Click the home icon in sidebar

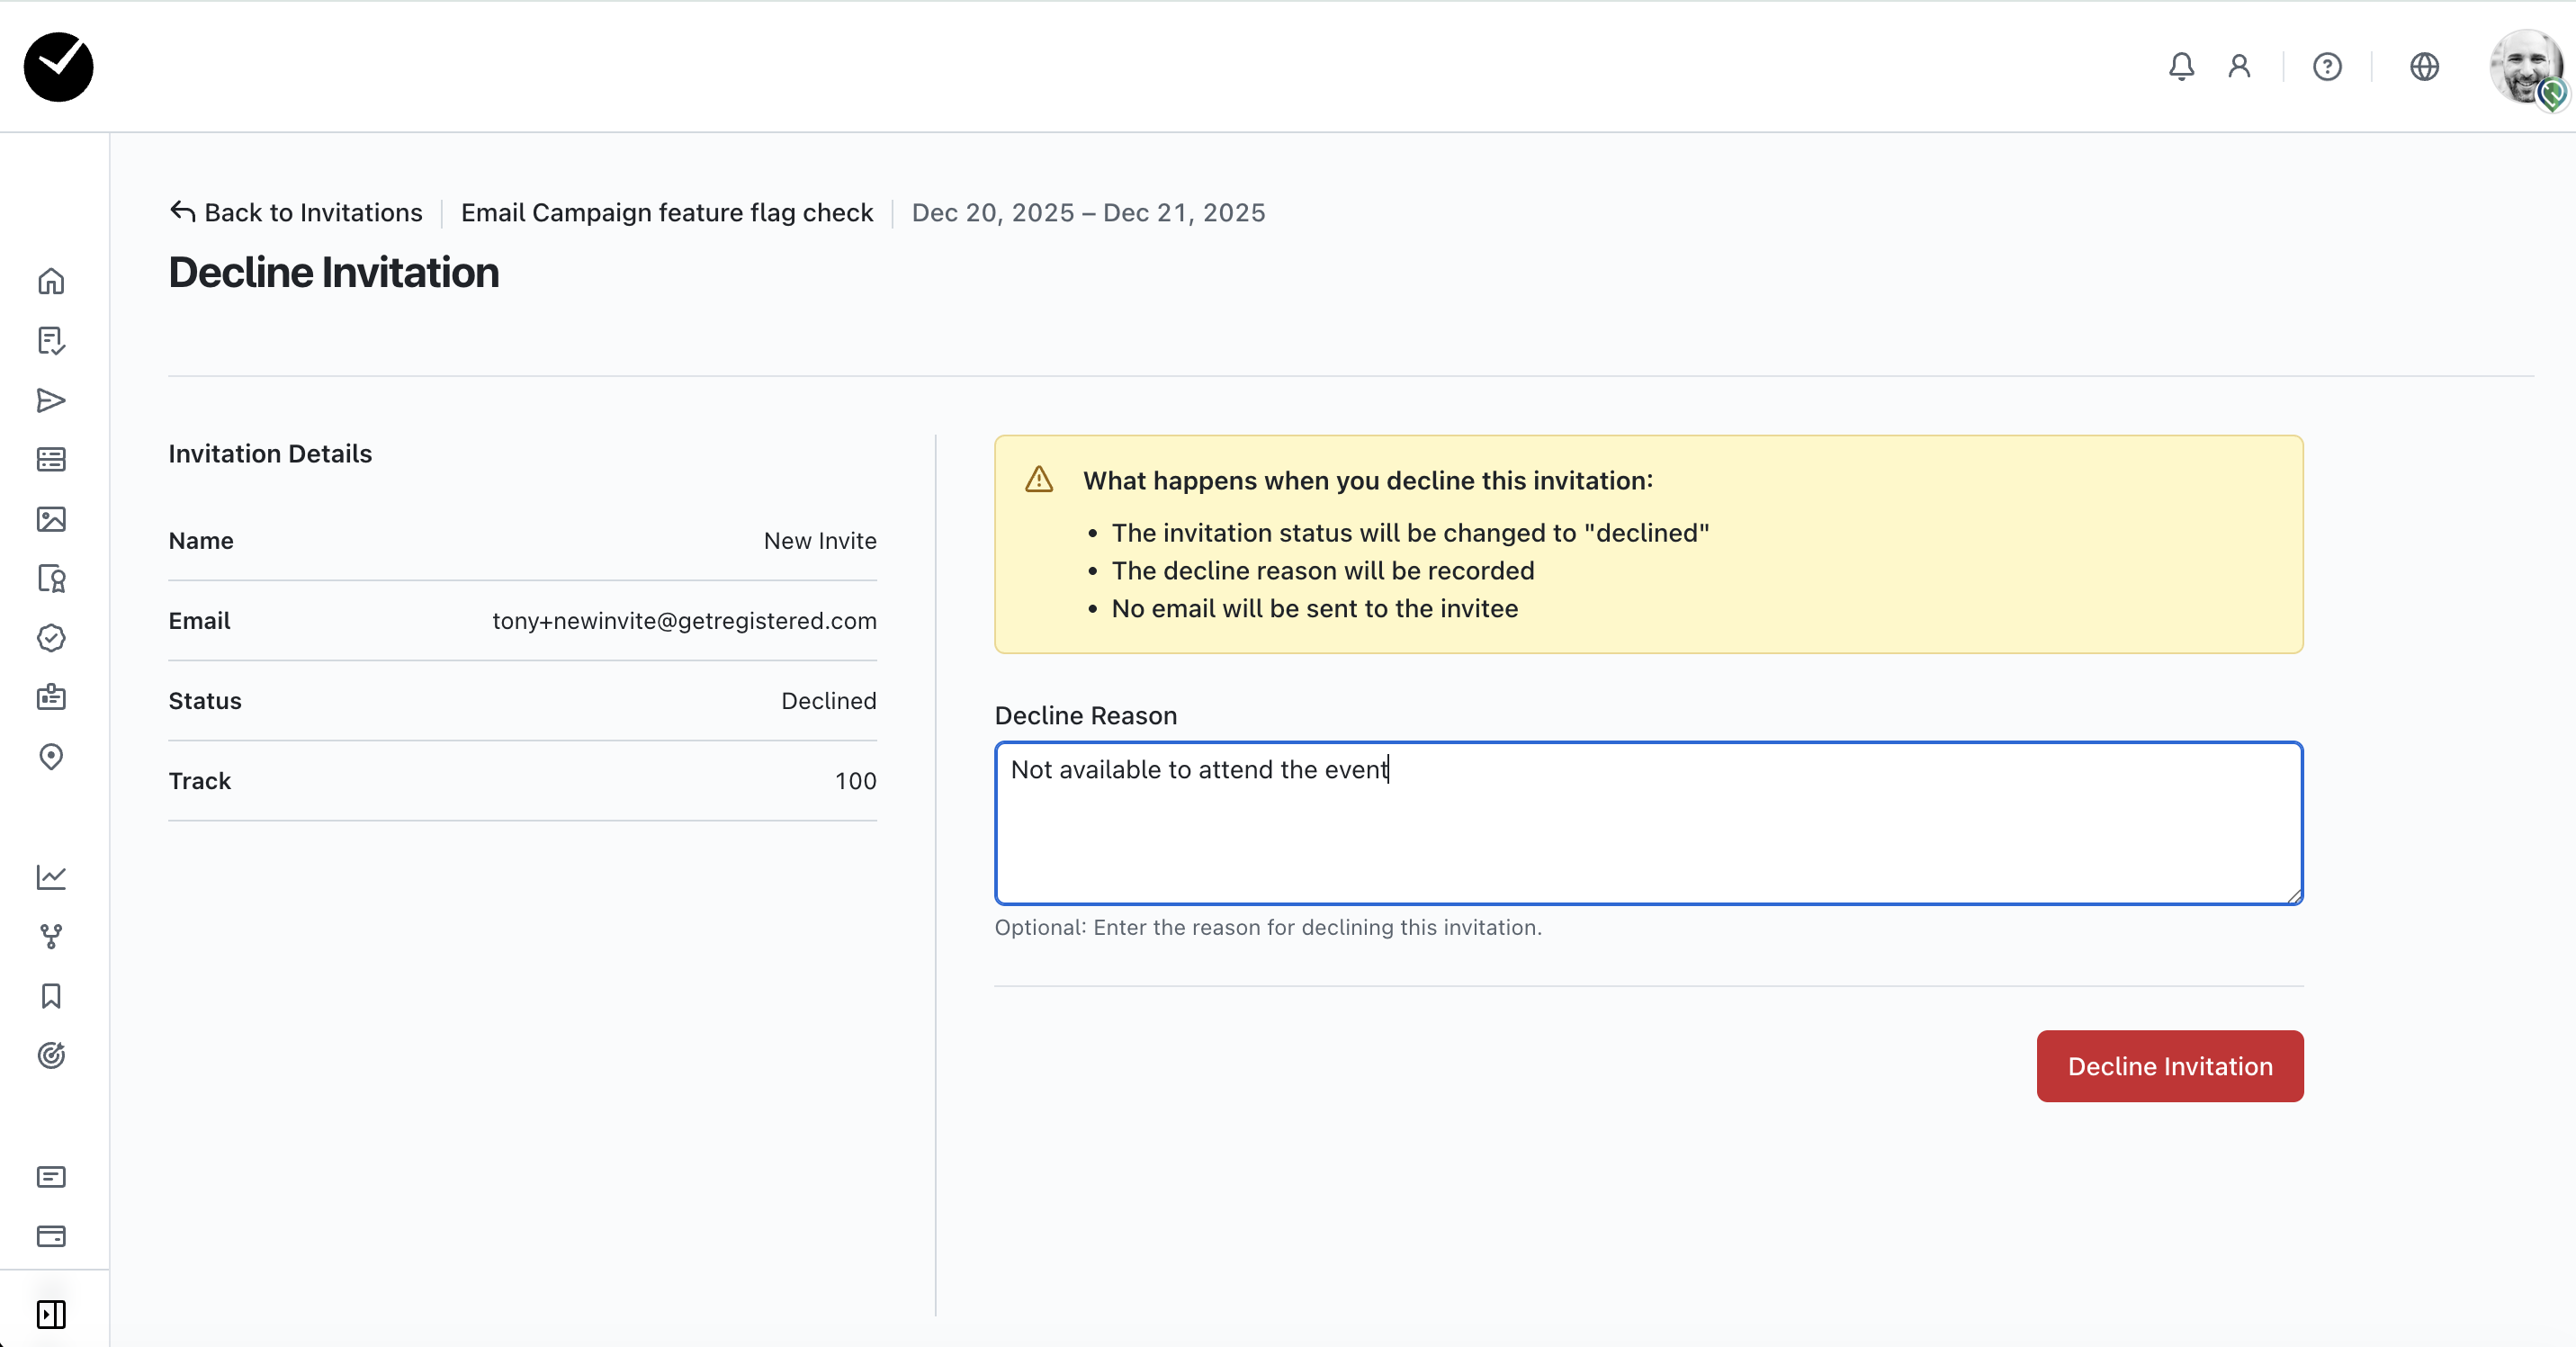51,282
